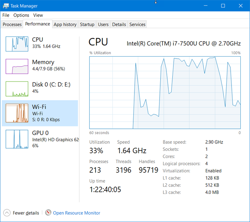
Task: Click the Task Manager title bar icon
Action: pyautogui.click(x=6, y=6)
